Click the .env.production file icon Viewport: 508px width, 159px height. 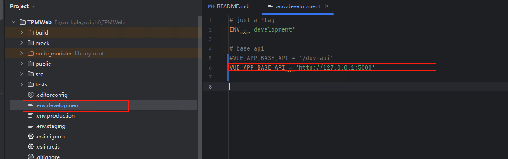click(x=31, y=115)
